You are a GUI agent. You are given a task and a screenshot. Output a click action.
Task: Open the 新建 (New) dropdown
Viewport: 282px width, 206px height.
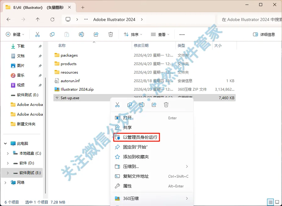pos(15,34)
